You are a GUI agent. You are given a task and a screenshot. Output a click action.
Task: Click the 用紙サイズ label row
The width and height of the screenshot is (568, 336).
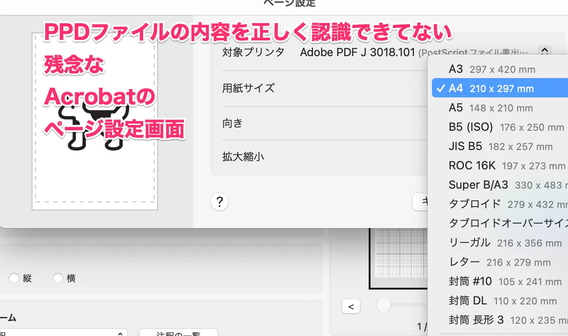248,88
